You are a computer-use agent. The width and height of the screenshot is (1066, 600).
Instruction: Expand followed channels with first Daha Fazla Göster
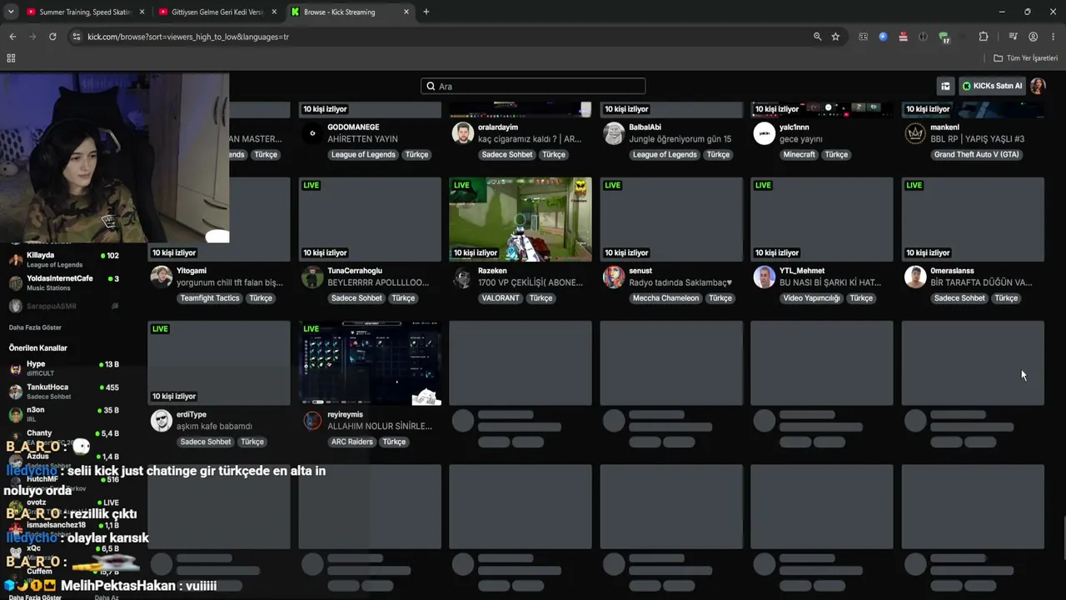click(x=35, y=327)
